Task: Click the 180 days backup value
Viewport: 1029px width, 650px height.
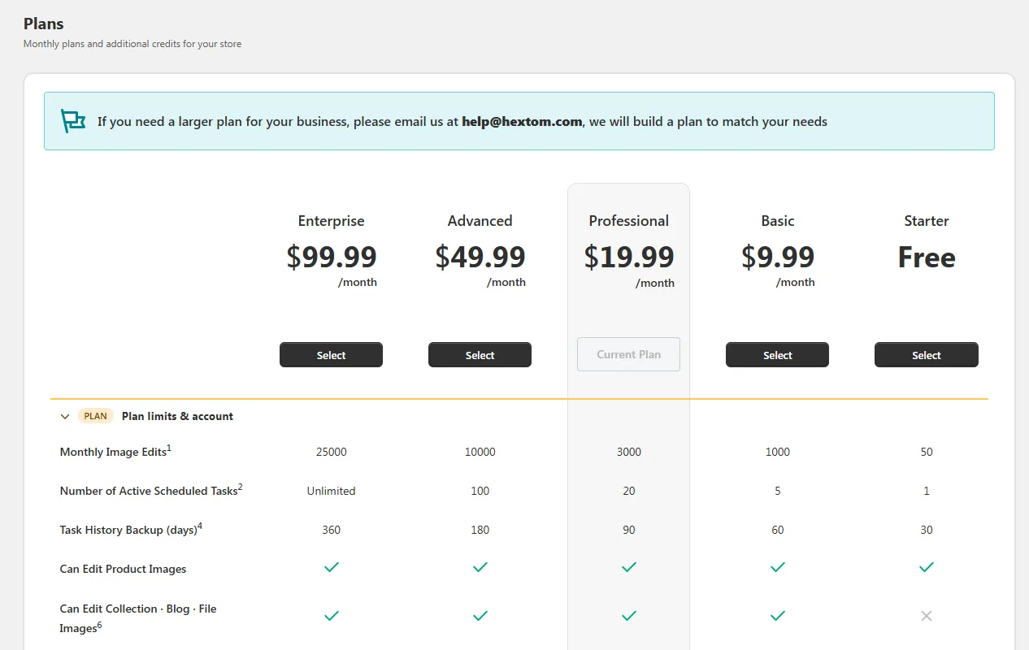Action: 480,530
